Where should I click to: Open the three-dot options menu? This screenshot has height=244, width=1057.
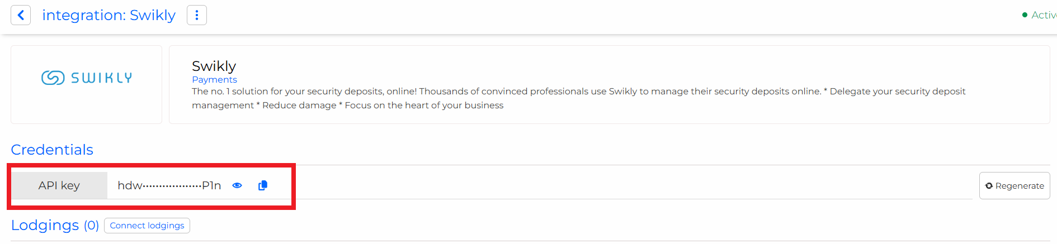196,15
